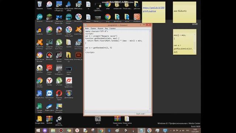Viewport: 236px width, 133px height.
Task: Select the Google Chrome desktop shortcut
Action: point(39,82)
